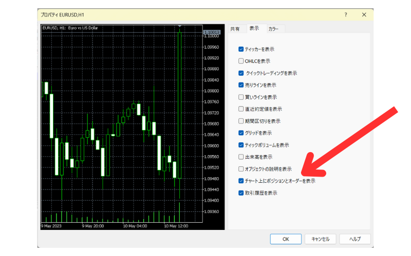Uncheck ティックボリュームを表示 checkbox
The image size is (411, 256).
coord(241,145)
